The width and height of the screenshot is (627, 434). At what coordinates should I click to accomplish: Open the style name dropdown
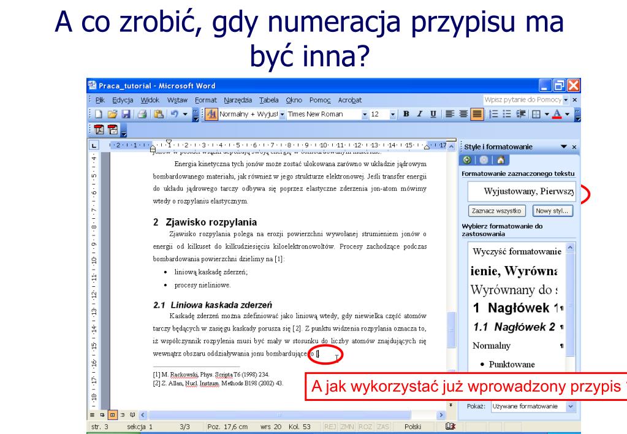pyautogui.click(x=282, y=115)
